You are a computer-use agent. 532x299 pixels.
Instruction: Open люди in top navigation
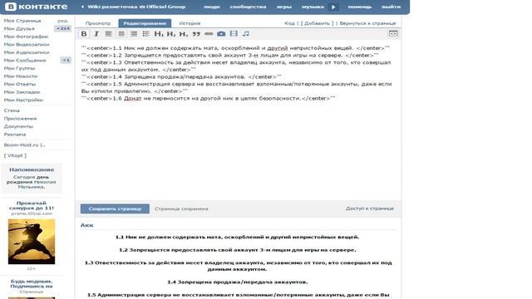tap(212, 7)
